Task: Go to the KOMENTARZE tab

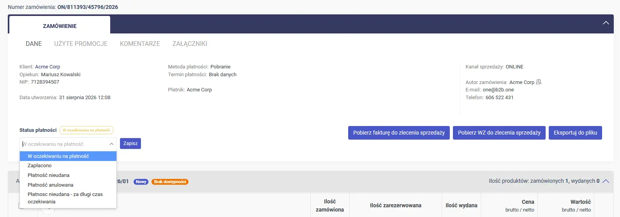Action: click(x=140, y=44)
